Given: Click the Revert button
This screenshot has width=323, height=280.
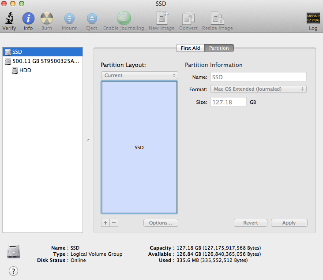Looking at the screenshot, I should (x=251, y=223).
